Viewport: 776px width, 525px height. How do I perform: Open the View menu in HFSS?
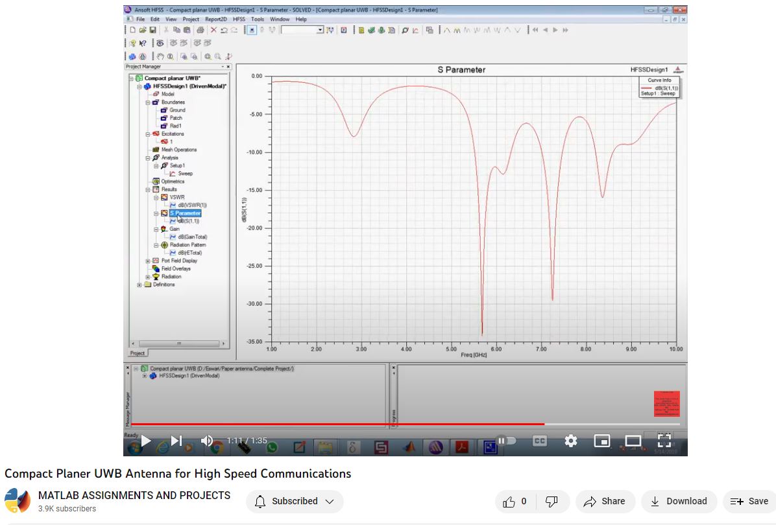pyautogui.click(x=171, y=19)
